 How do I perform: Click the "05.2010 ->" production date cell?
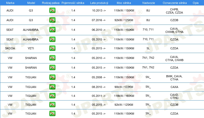pos(99,58)
